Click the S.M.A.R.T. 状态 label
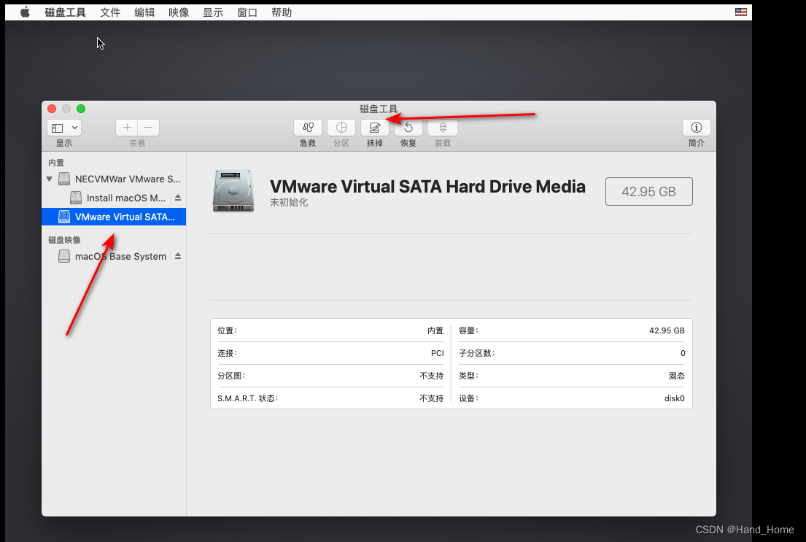 tap(248, 398)
